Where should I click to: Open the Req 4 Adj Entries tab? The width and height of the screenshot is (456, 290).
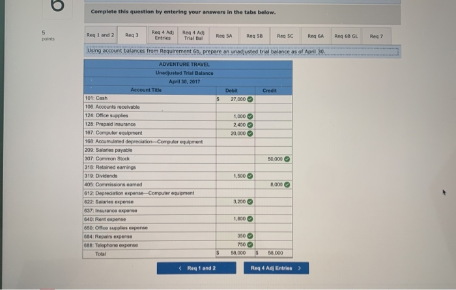point(163,35)
